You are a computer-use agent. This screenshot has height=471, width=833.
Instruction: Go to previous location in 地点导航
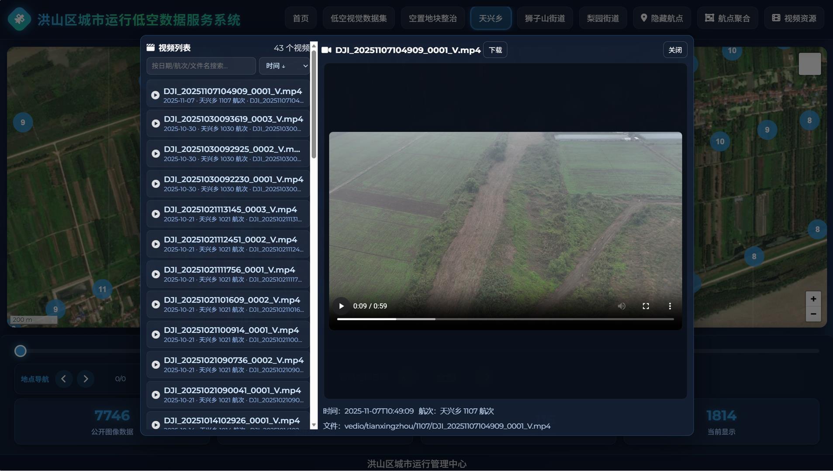(64, 379)
